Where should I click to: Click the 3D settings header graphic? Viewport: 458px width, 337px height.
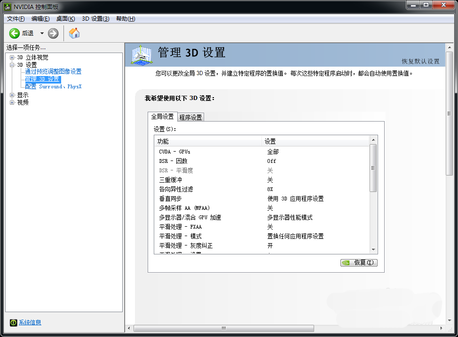click(142, 55)
